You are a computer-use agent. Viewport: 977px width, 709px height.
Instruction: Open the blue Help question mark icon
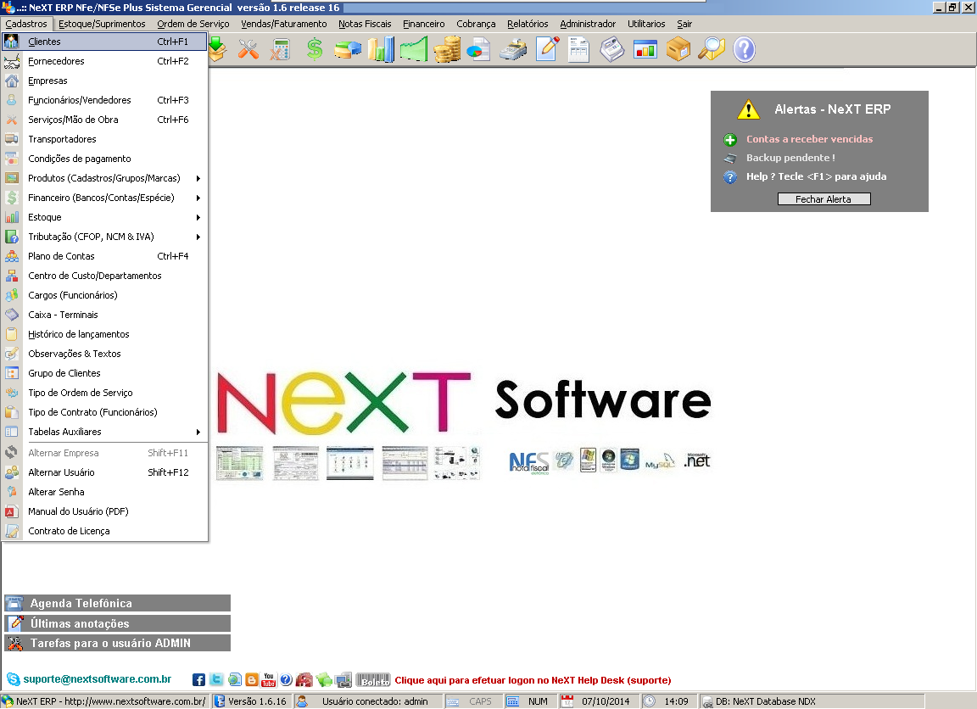[x=744, y=50]
